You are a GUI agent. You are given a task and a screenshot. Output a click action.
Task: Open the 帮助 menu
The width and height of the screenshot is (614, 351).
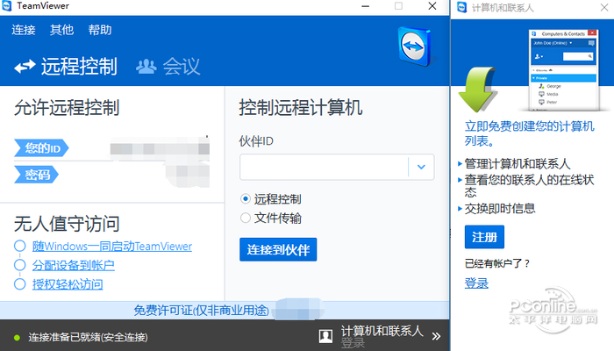pos(100,30)
